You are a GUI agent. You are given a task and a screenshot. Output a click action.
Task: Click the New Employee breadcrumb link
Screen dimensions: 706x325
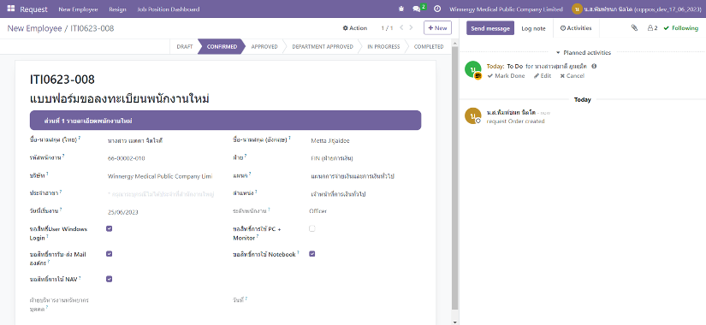pos(34,28)
